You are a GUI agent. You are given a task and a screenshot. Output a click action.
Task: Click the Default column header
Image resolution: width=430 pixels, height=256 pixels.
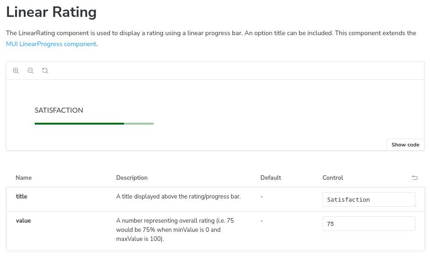coord(270,178)
